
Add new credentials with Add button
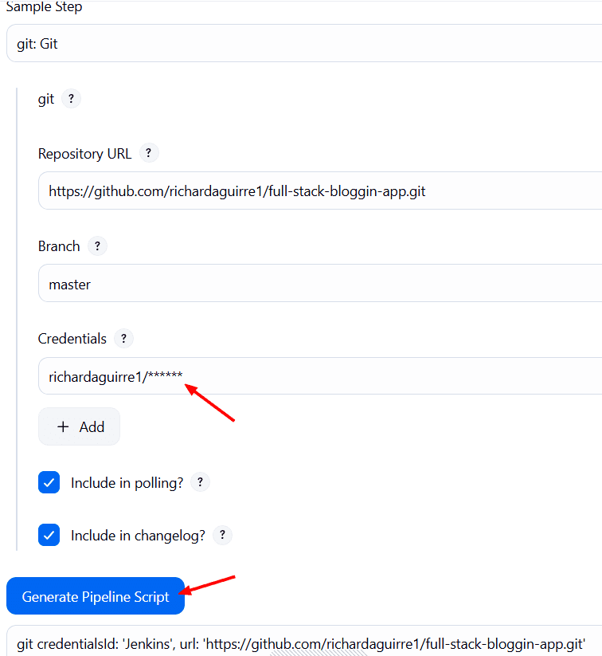point(79,426)
